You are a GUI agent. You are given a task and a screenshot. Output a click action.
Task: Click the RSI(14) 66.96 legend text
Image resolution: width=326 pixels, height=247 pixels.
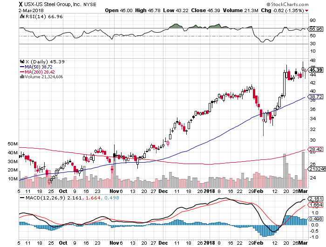[44, 17]
